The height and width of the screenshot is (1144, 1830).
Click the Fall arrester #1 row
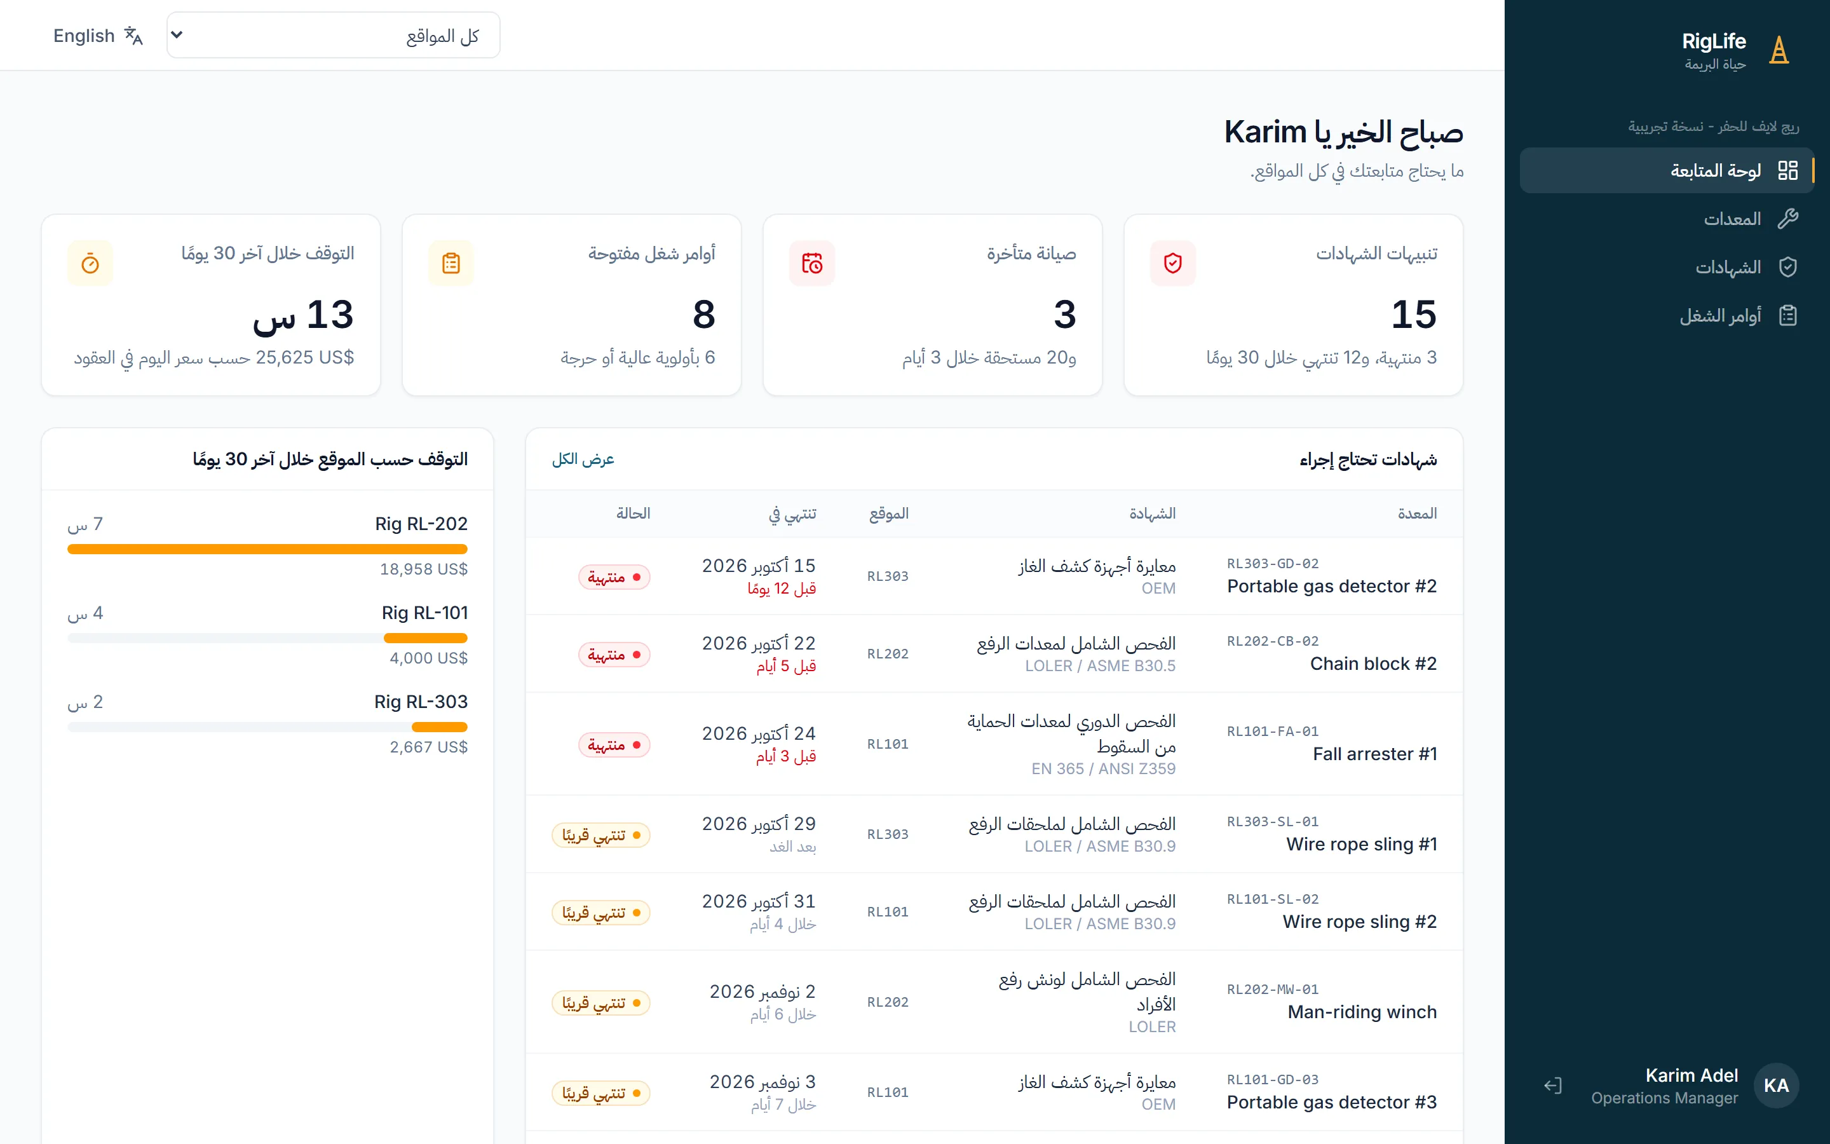coord(994,744)
